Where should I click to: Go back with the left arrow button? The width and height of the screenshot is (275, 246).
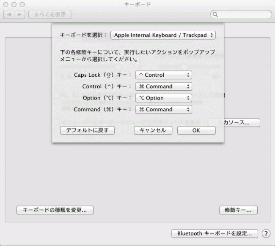9,14
